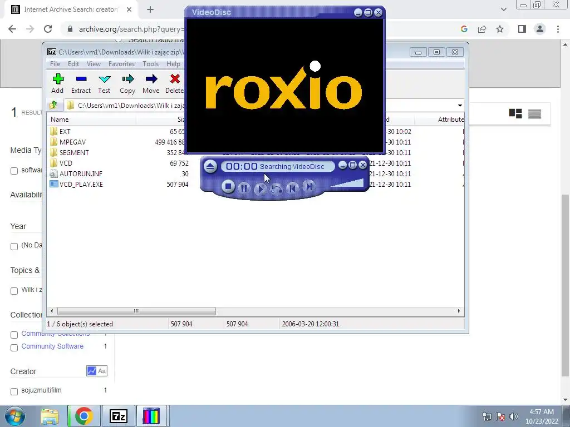Image resolution: width=570 pixels, height=427 pixels.
Task: Check the sojuzmultifilm creator checkbox
Action: pos(14,391)
